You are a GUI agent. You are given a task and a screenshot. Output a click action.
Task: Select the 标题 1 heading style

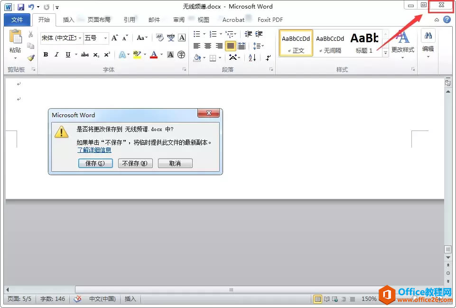point(364,43)
